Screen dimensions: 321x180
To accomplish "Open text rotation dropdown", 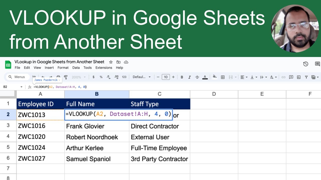I will click(x=273, y=77).
